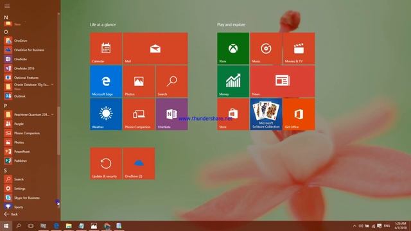Open the OneNote tile
The width and height of the screenshot is (411, 231).
pyautogui.click(x=171, y=114)
